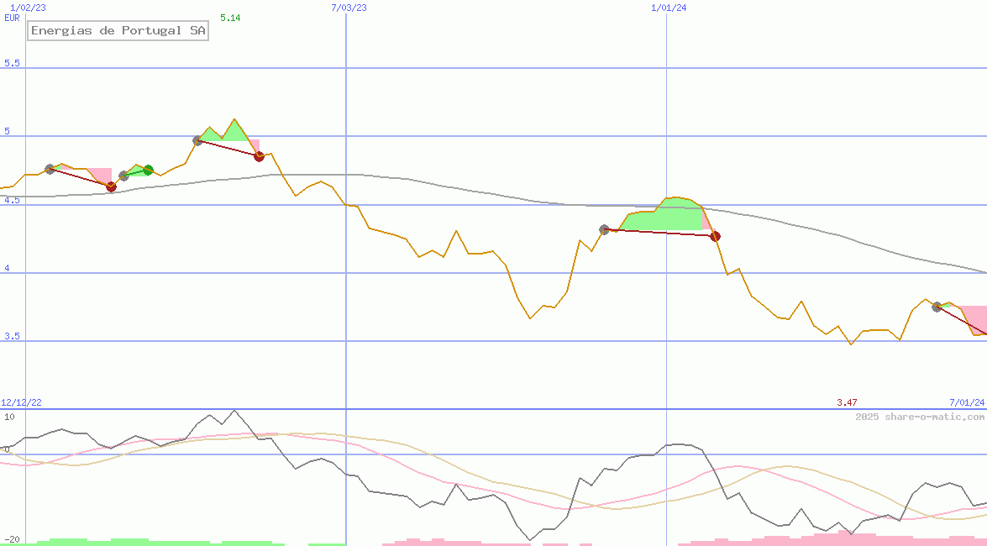This screenshot has height=546, width=987.
Task: Click the Energias de Portugal SA title box
Action: [x=118, y=31]
